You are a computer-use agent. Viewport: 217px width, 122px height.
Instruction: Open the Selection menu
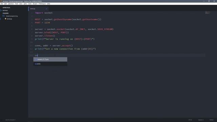(11, 4)
